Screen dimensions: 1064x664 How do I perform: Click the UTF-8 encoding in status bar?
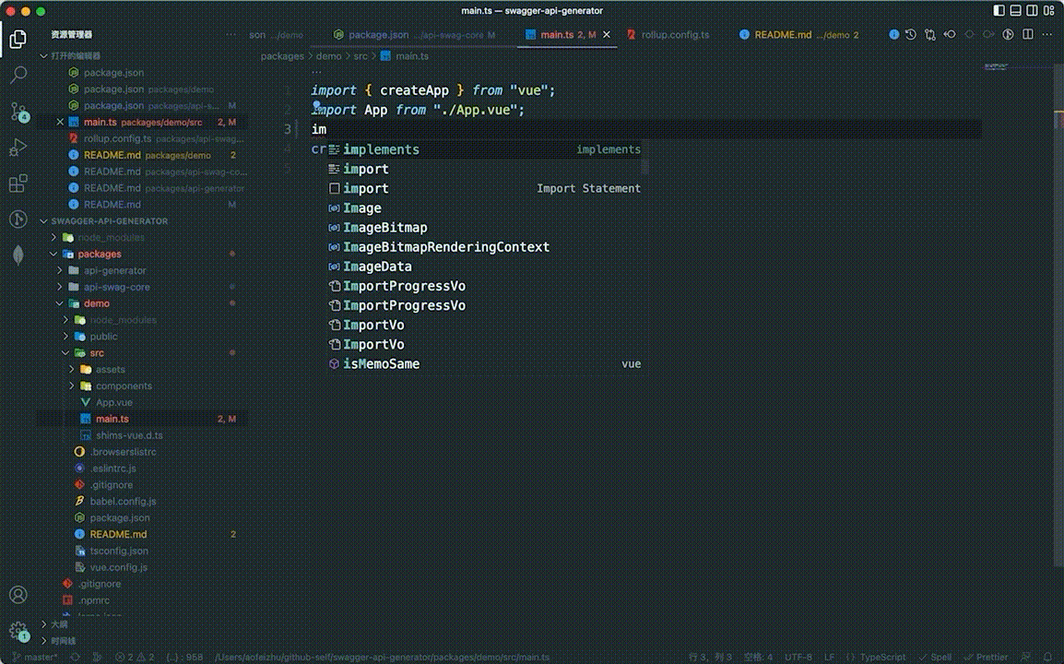pyautogui.click(x=798, y=657)
